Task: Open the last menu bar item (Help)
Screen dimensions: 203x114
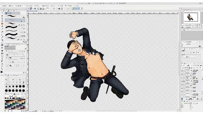Action: [76, 6]
